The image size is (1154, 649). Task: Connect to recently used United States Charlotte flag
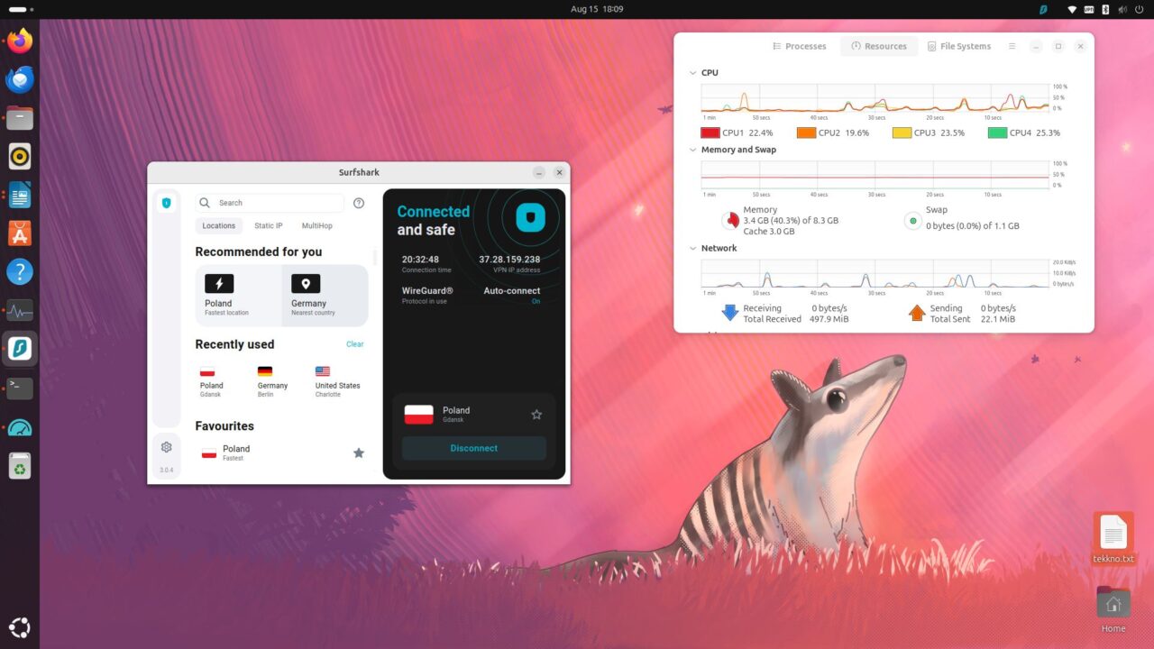coord(323,371)
